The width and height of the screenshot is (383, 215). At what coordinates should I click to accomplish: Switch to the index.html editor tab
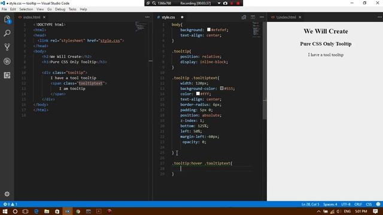[x=32, y=17]
